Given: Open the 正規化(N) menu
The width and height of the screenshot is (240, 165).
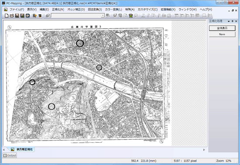Looking at the screenshot, I should point(58,10).
